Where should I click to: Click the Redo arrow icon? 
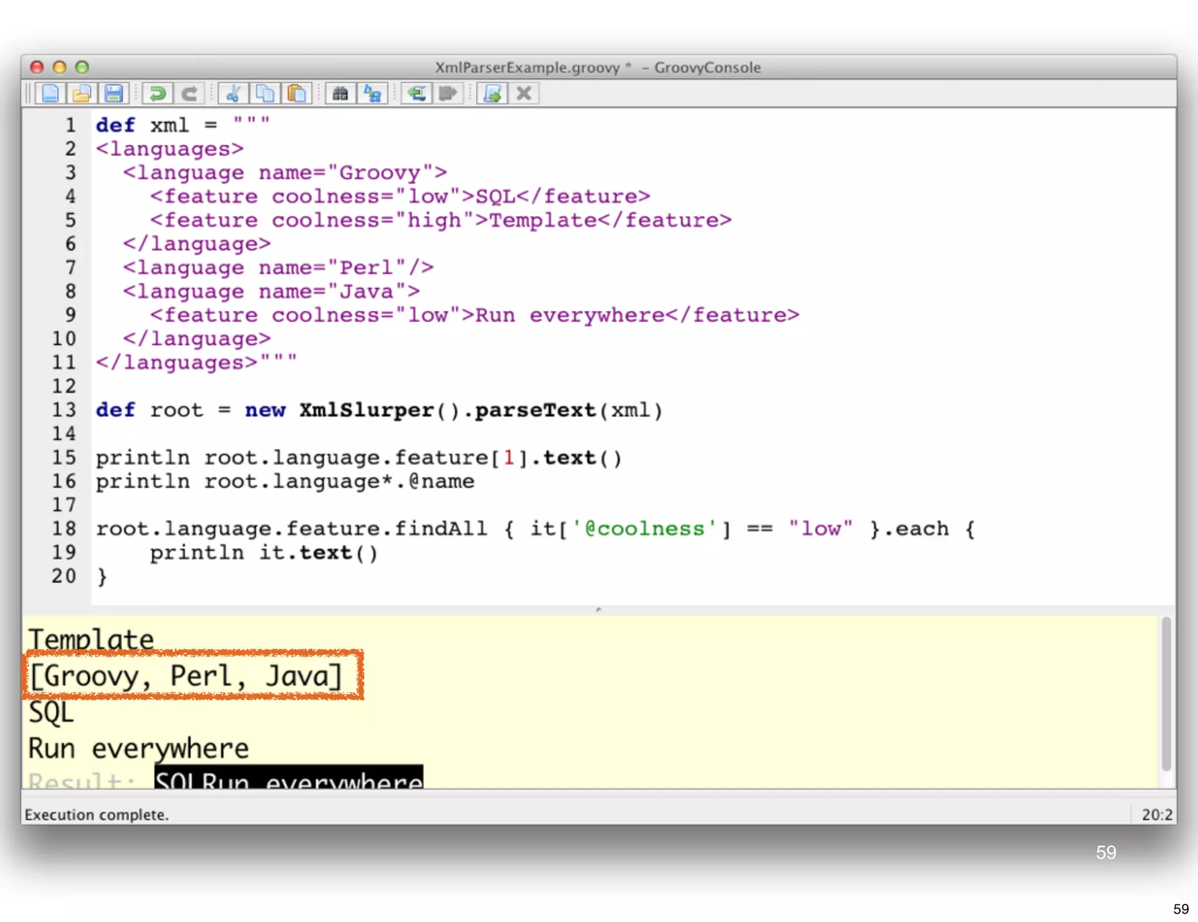[x=189, y=94]
